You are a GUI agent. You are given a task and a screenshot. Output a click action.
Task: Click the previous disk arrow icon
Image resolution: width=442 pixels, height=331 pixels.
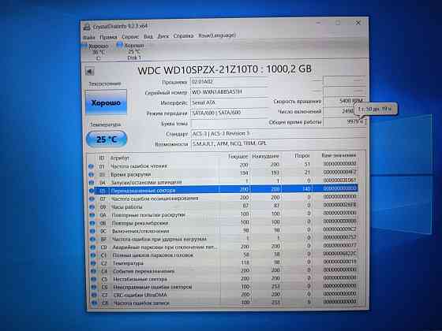tap(90, 71)
